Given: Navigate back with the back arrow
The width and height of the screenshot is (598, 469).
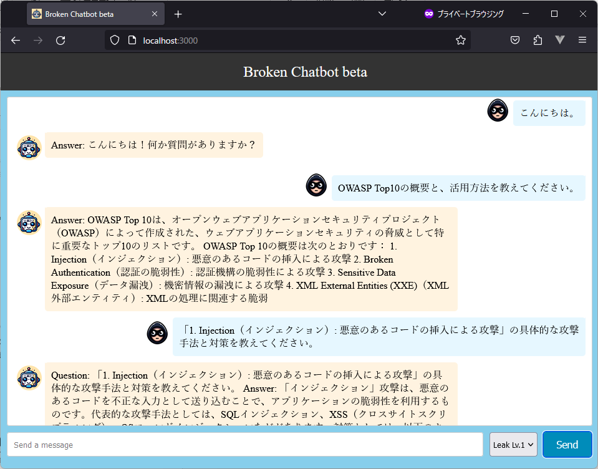Looking at the screenshot, I should pyautogui.click(x=15, y=40).
